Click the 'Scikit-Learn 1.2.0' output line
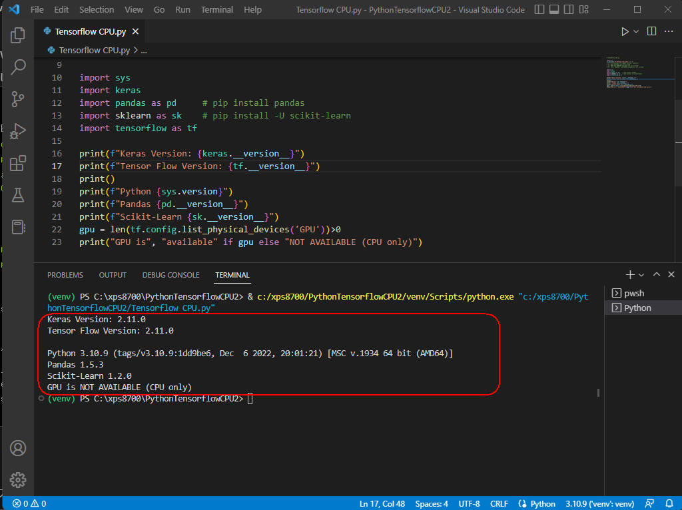The image size is (682, 510). click(x=90, y=376)
